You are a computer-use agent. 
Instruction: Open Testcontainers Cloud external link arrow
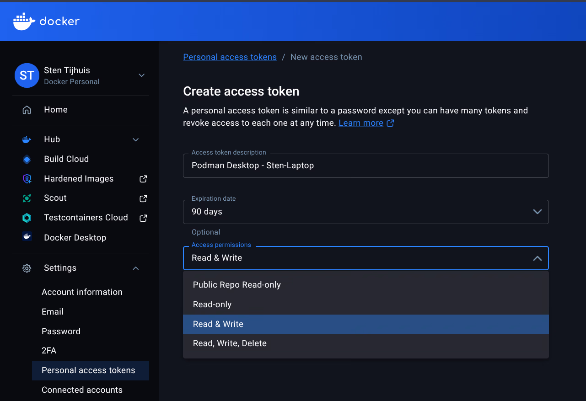(143, 218)
